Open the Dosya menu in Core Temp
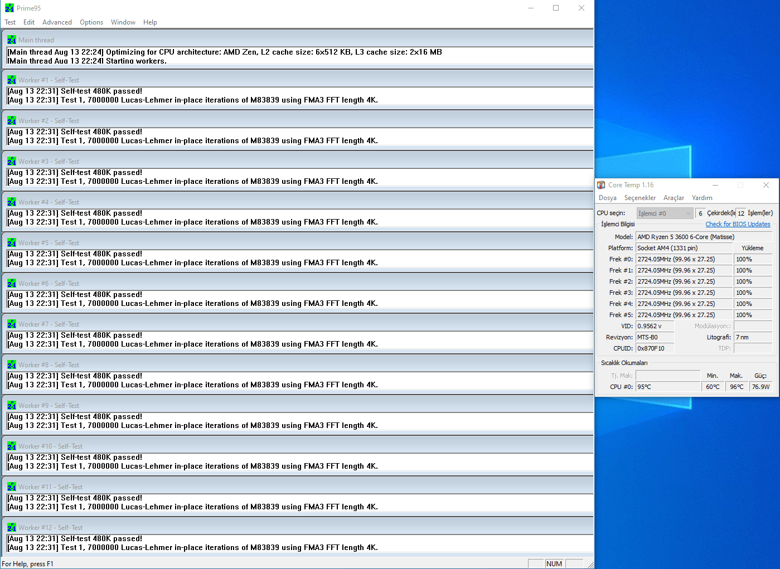Viewport: 780px width, 569px height. (608, 198)
